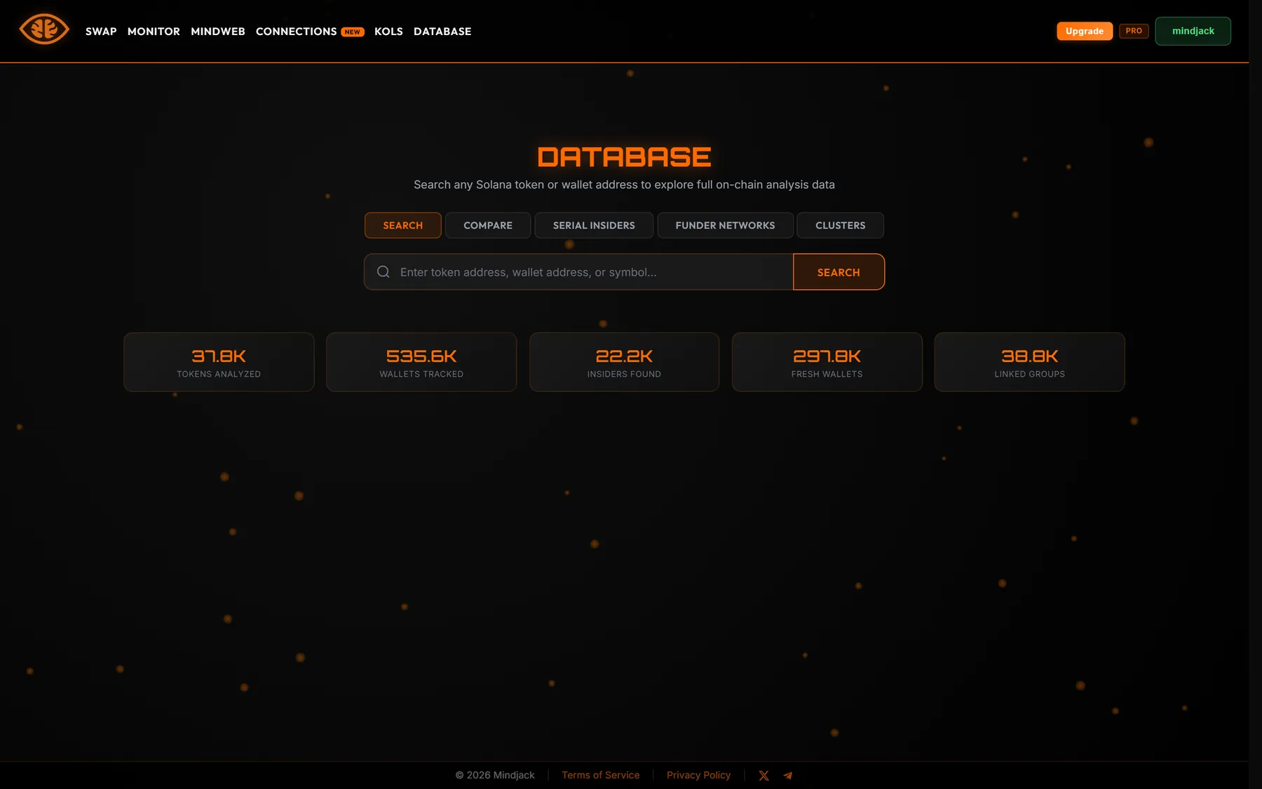Click the Mindjack brain-eye logo
The image size is (1262, 789).
coord(44,29)
